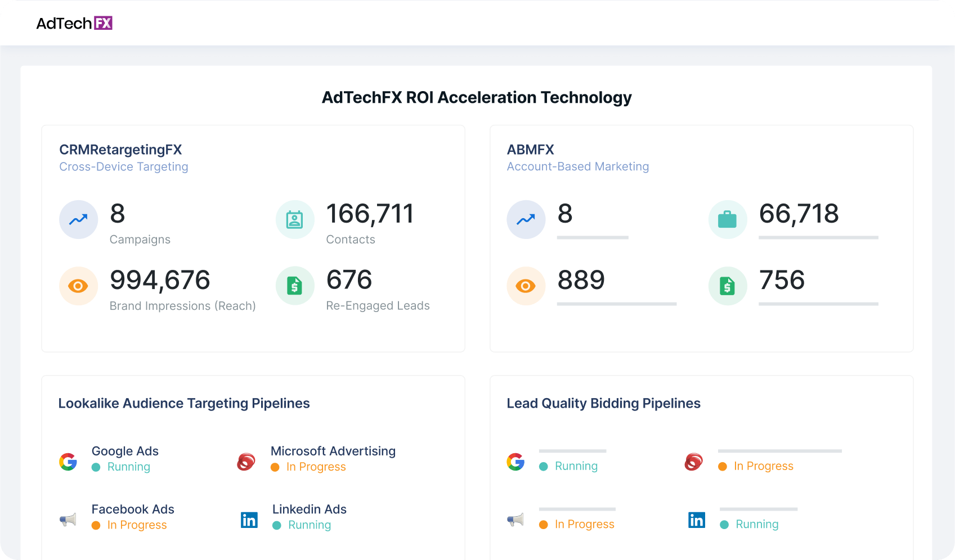Expand the Lead Quality Bidding Pipelines section
The image size is (955, 560).
click(x=603, y=403)
